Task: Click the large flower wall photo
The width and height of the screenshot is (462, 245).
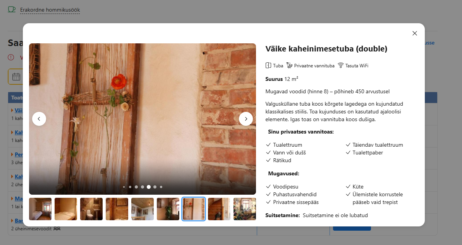Action: [x=142, y=119]
